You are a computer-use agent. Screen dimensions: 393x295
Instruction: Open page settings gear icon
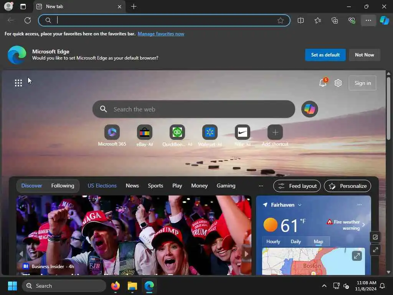(338, 83)
